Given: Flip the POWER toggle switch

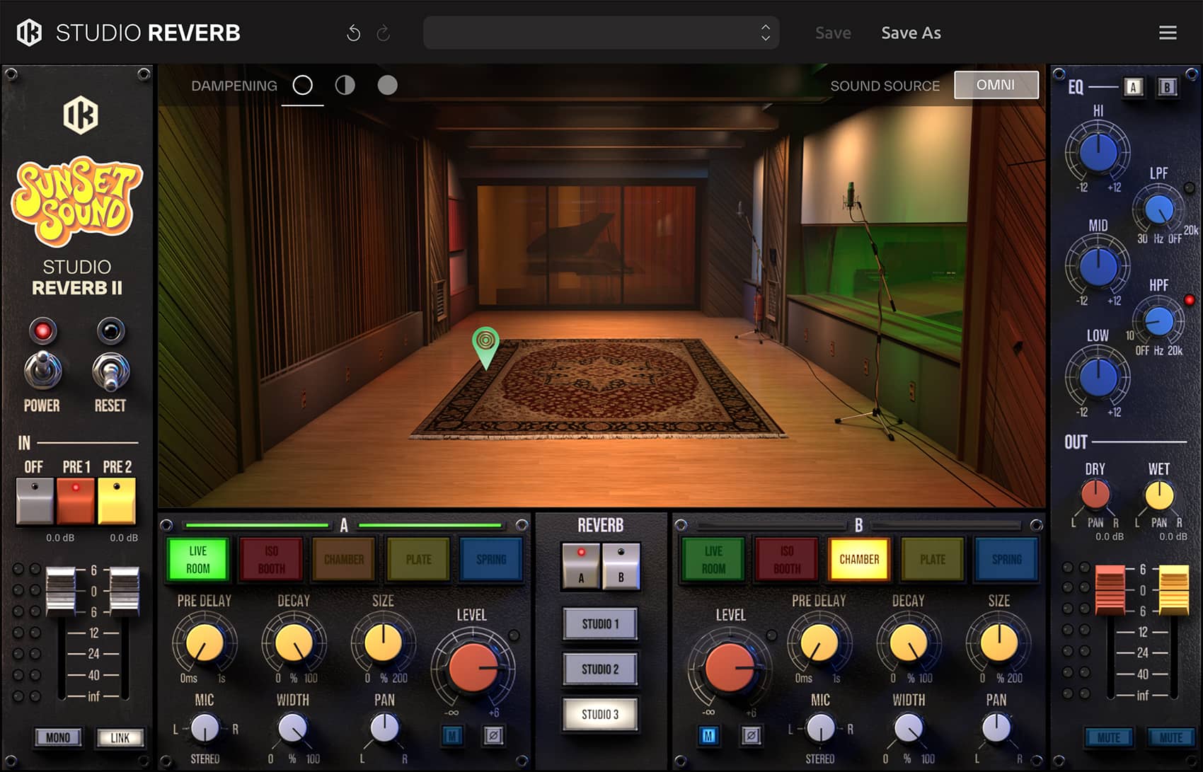Looking at the screenshot, I should (42, 370).
